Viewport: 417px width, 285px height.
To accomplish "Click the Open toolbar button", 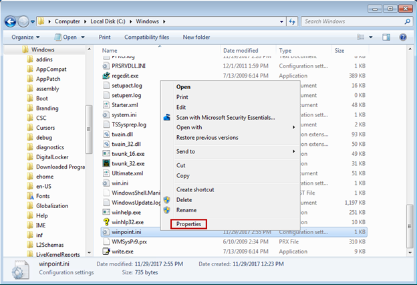I will tap(65, 37).
